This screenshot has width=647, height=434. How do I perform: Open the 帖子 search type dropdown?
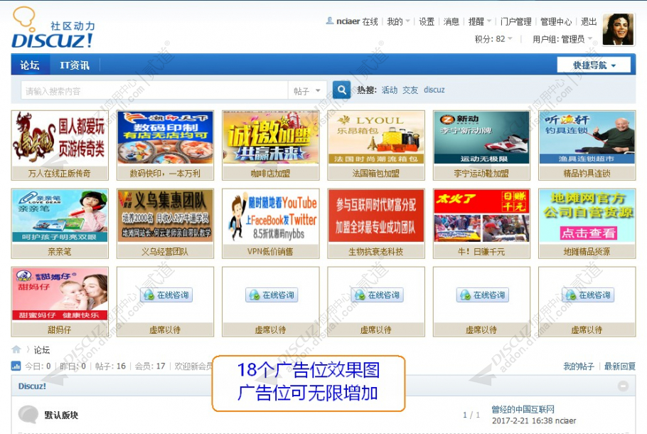tap(307, 90)
